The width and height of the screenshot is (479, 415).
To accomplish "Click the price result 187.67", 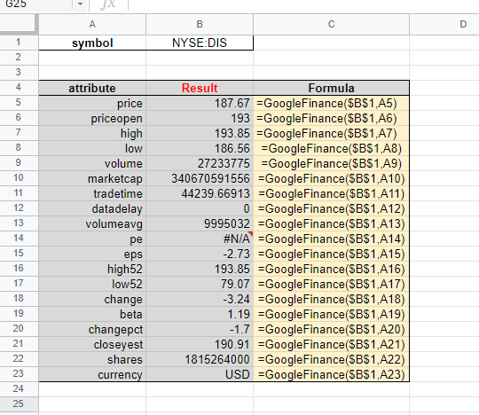I will tap(200, 103).
